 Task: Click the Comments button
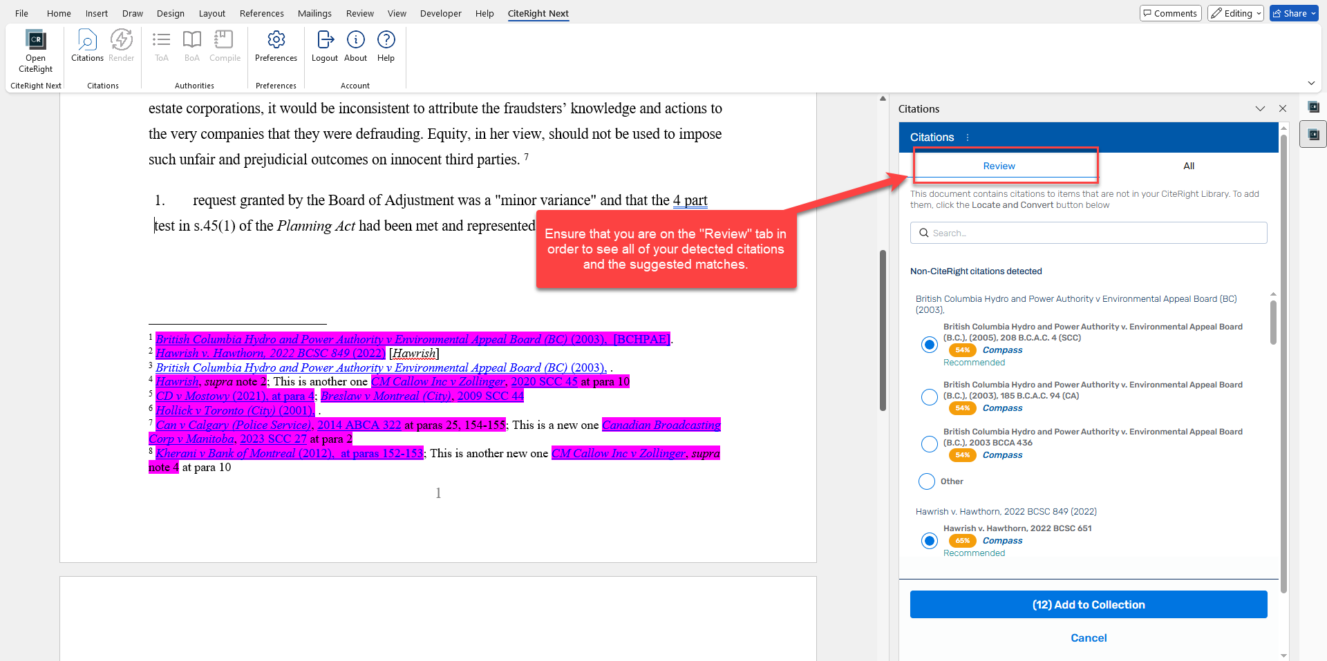coord(1171,13)
